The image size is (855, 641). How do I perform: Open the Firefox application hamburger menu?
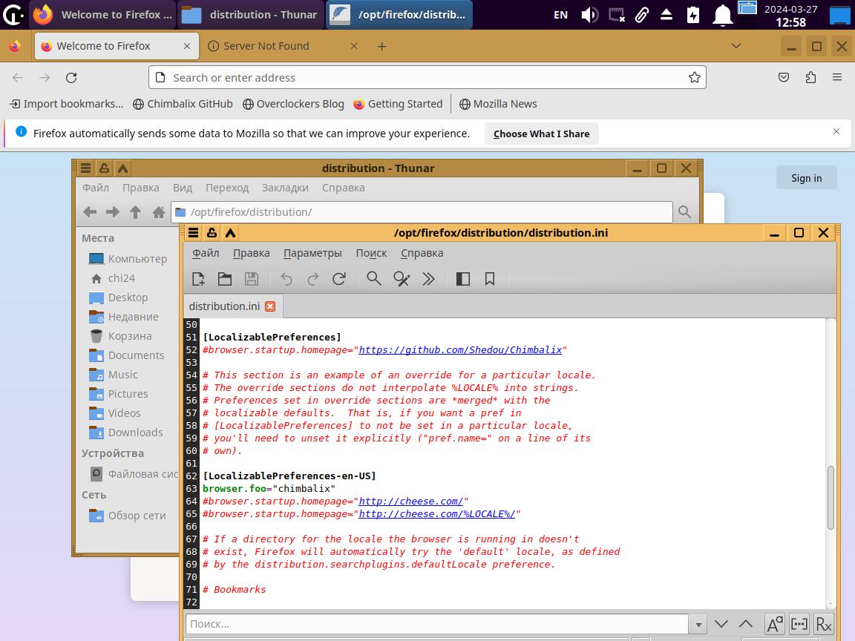pos(836,77)
